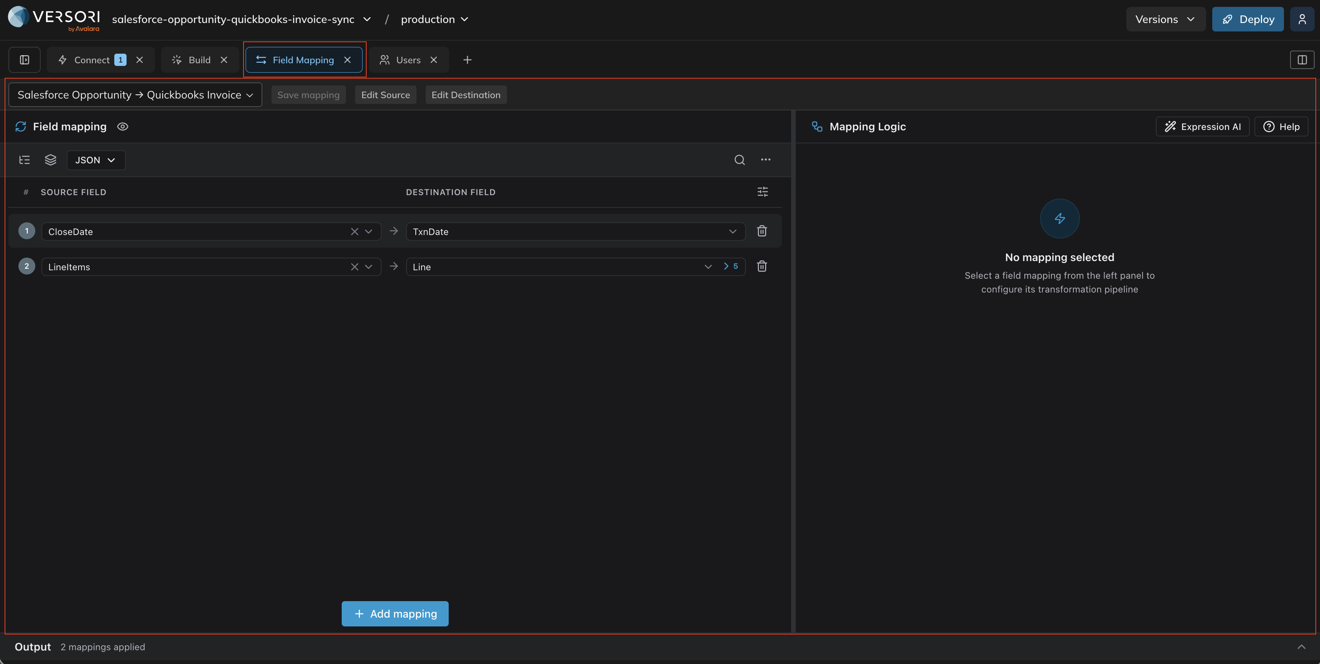The width and height of the screenshot is (1320, 664).
Task: Switch to tree list view icon
Action: point(25,160)
